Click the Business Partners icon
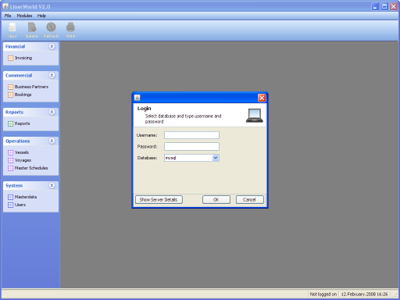Viewport: 400px width, 300px height. (x=10, y=87)
